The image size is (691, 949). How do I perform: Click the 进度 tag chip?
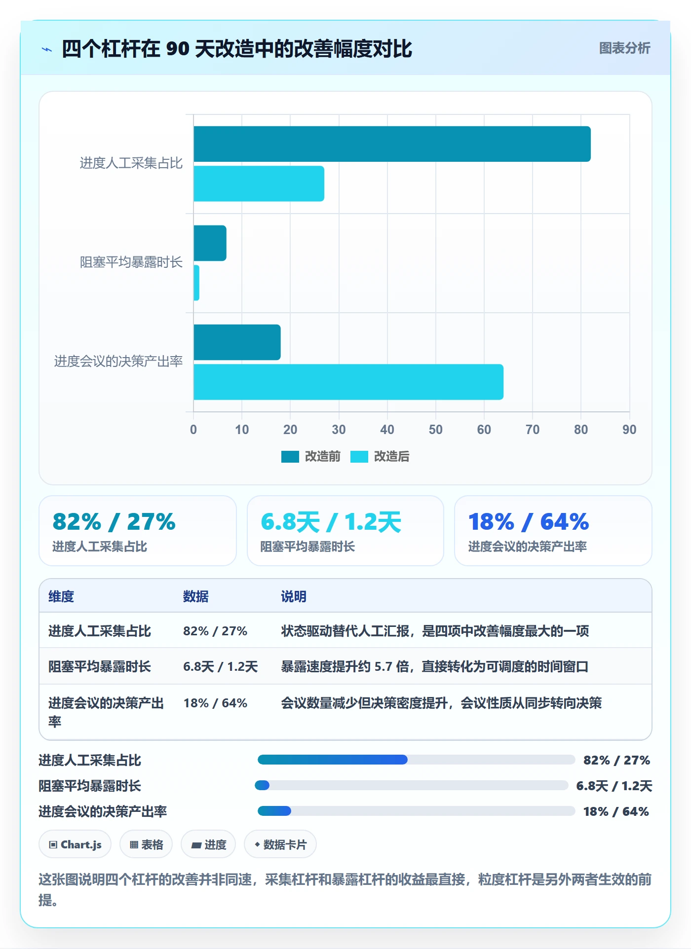pyautogui.click(x=208, y=844)
